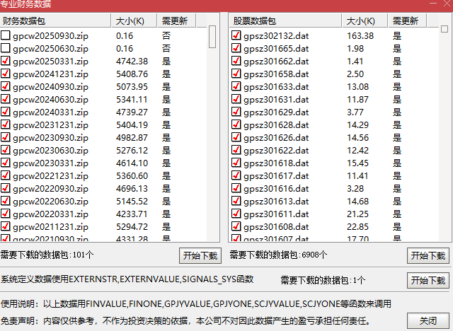Toggle gpcw20230930.zip checkbox
This screenshot has width=453, height=331.
pos(6,137)
